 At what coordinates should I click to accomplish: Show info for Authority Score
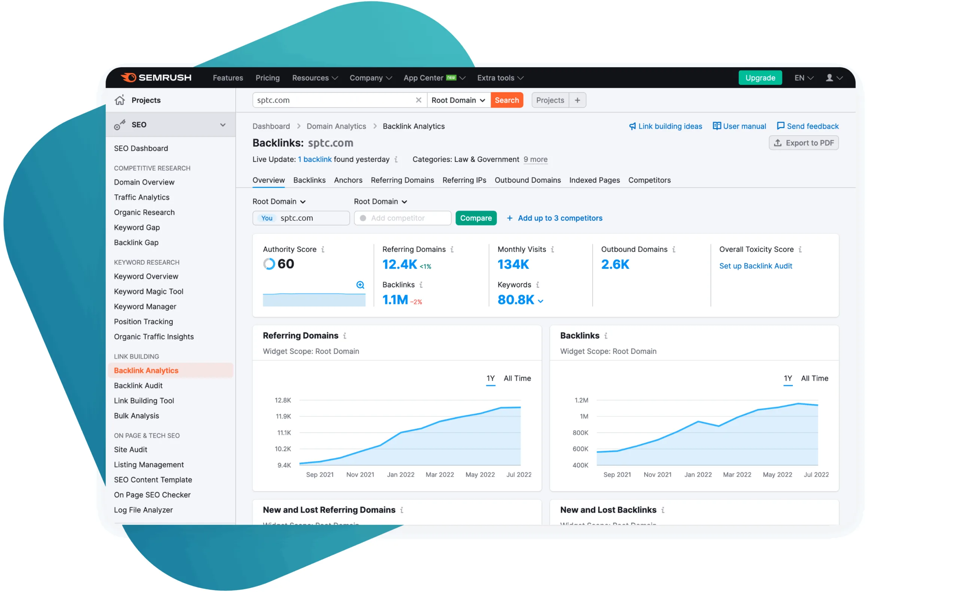click(323, 249)
